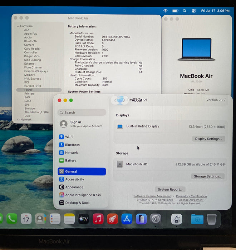Click the Storage Settings button
Screen dimensions: 236x250
pyautogui.click(x=208, y=176)
